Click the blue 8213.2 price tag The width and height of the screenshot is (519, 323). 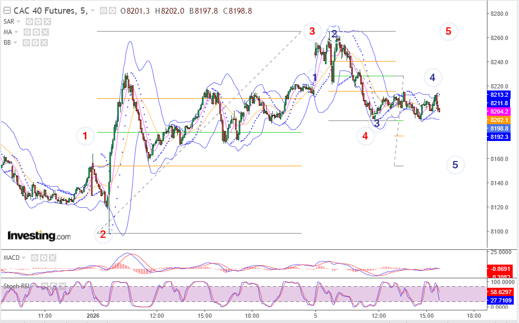[498, 95]
